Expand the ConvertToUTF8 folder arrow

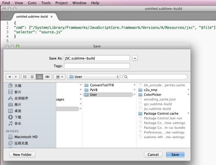click(135, 85)
